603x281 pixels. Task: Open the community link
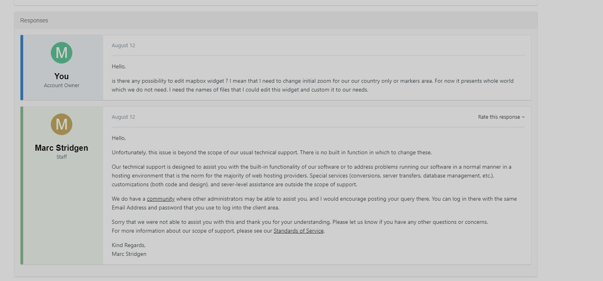pyautogui.click(x=161, y=199)
